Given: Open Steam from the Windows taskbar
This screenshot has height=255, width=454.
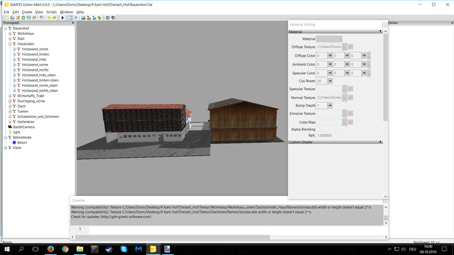Looking at the screenshot, I should pyautogui.click(x=110, y=249).
